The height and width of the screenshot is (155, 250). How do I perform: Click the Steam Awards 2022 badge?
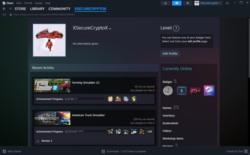[209, 91]
